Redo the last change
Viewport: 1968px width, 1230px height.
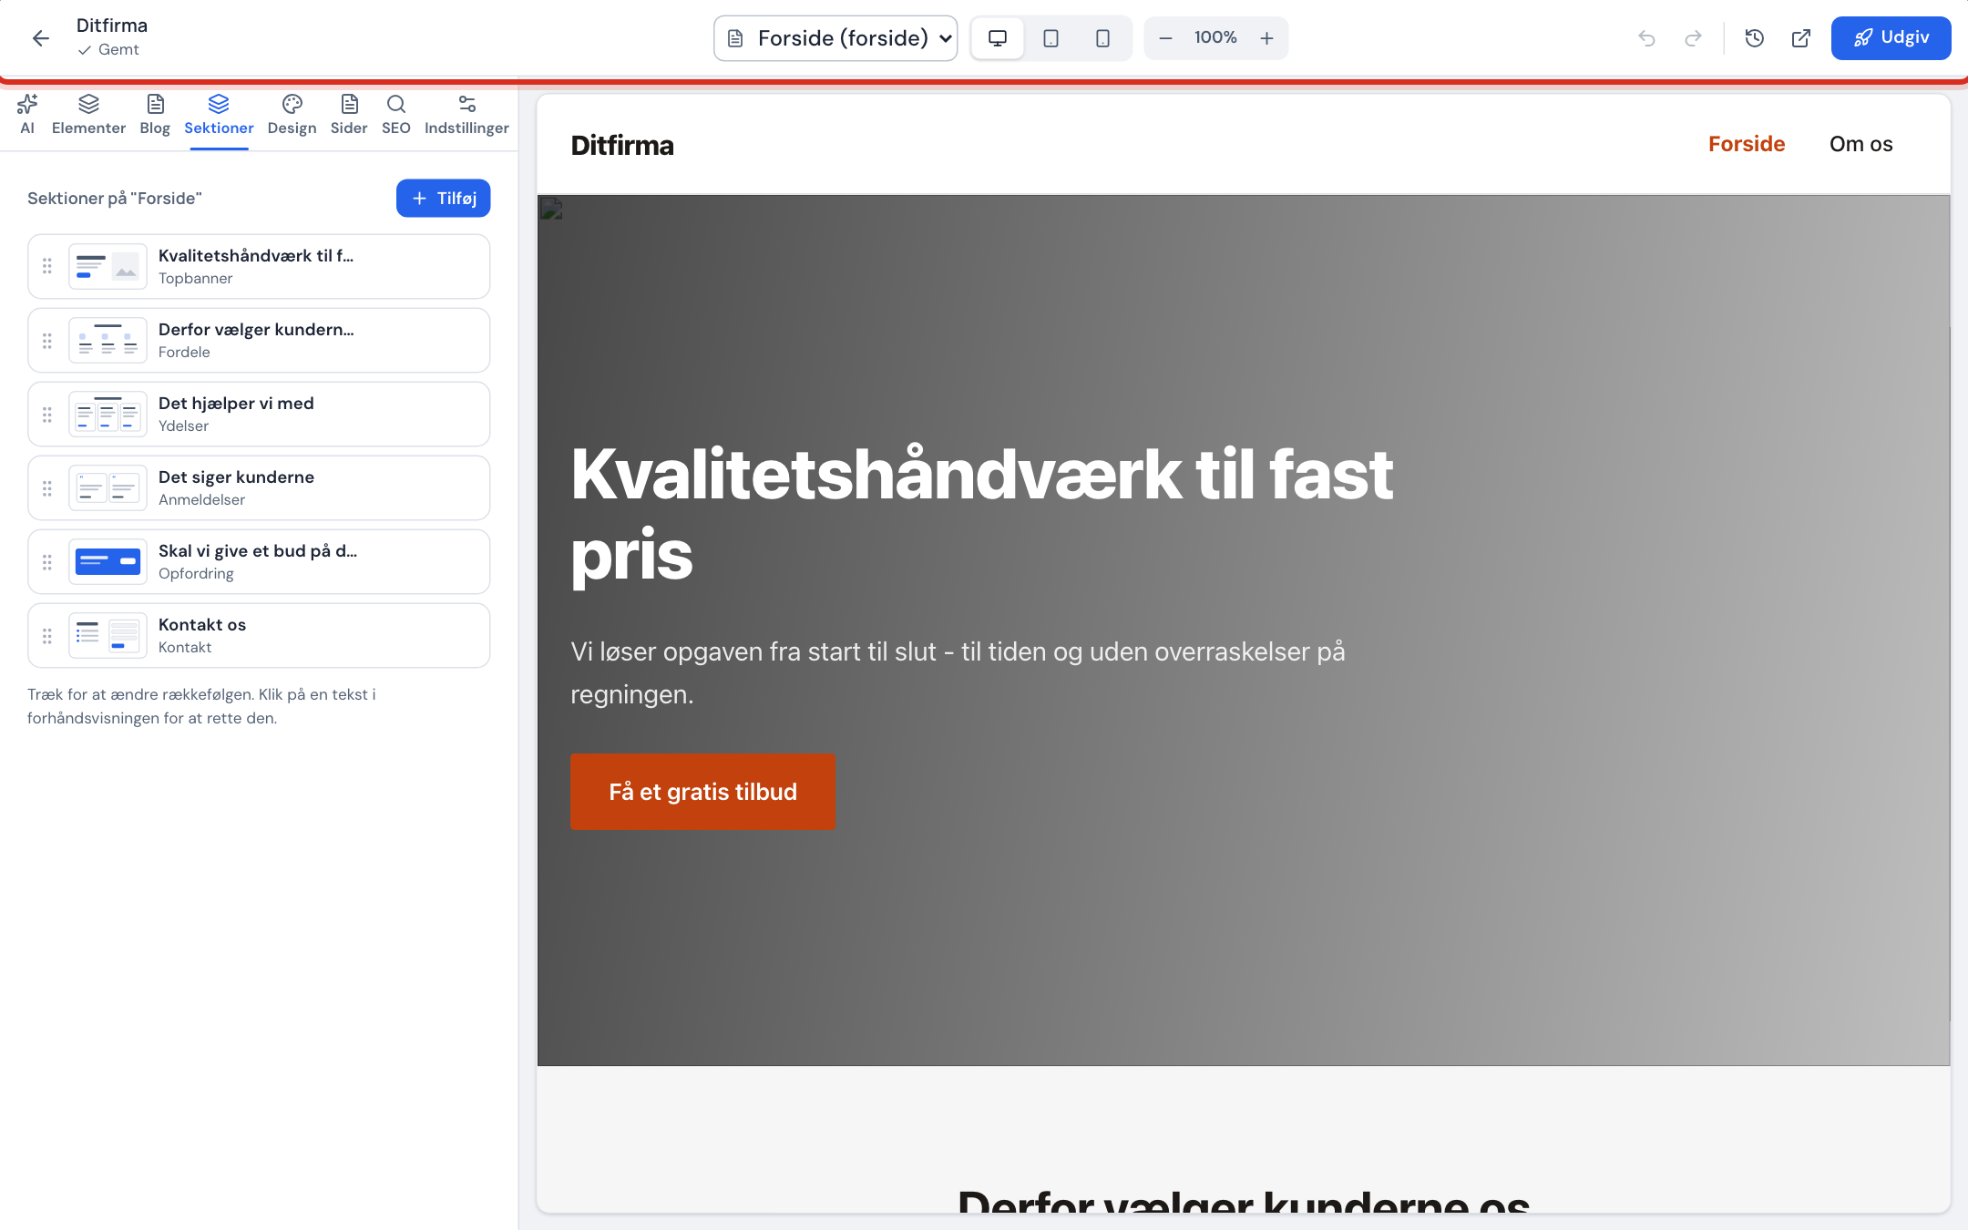(1693, 38)
